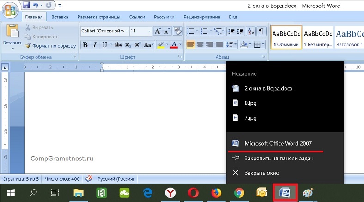Toggle Underline formatting
364x202 pixels.
pos(104,44)
